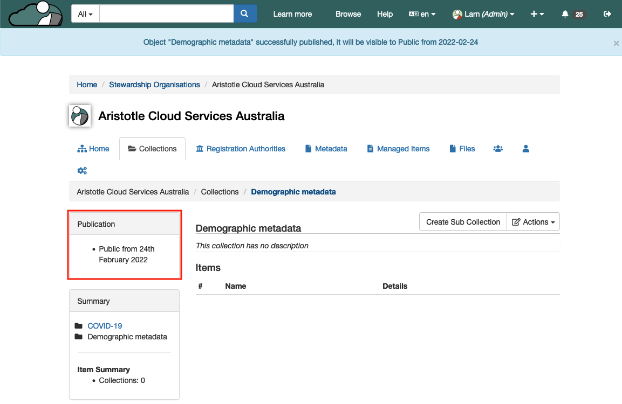Open the members group icon tab
The height and width of the screenshot is (404, 622).
pyautogui.click(x=498, y=149)
